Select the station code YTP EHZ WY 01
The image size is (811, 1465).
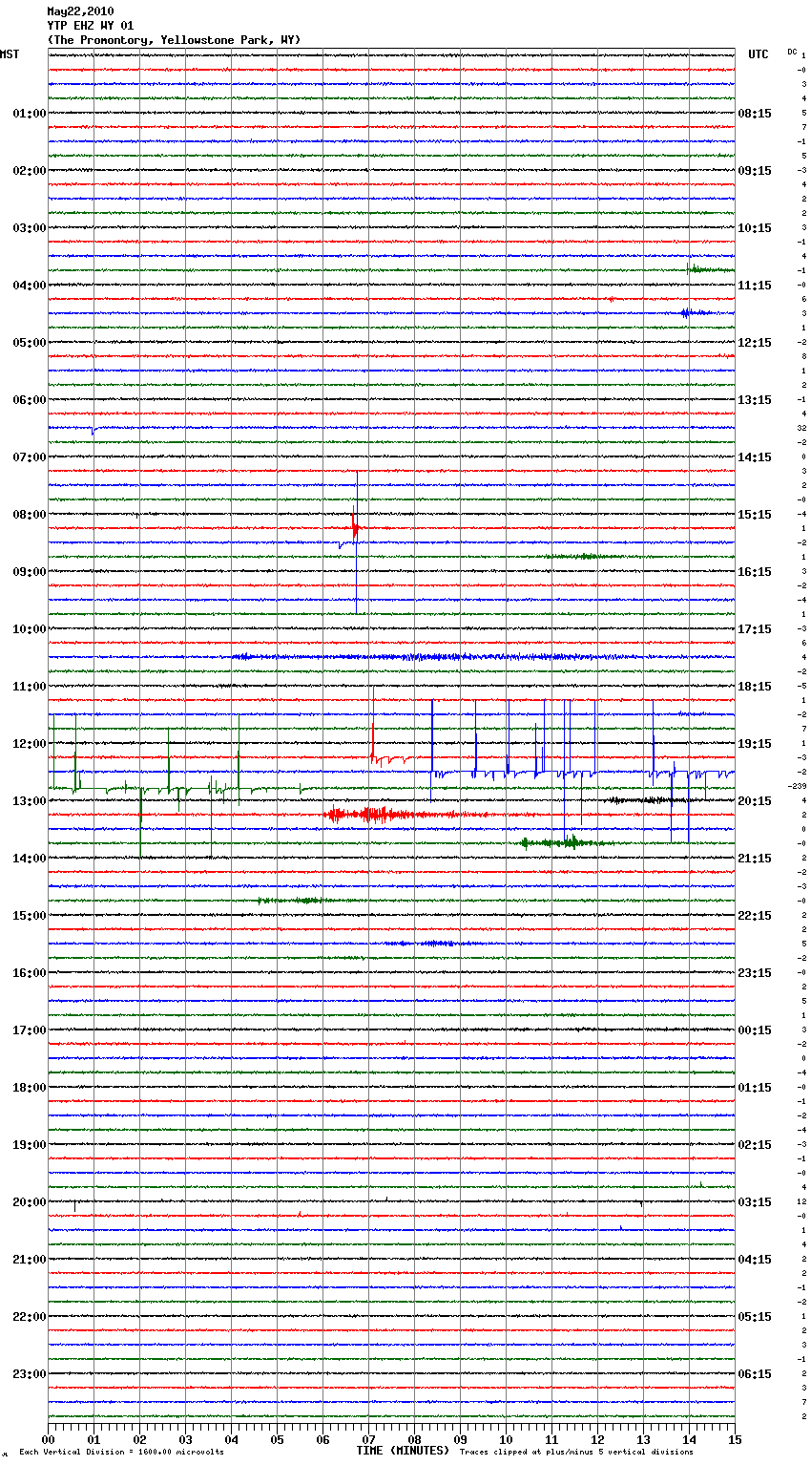point(91,26)
